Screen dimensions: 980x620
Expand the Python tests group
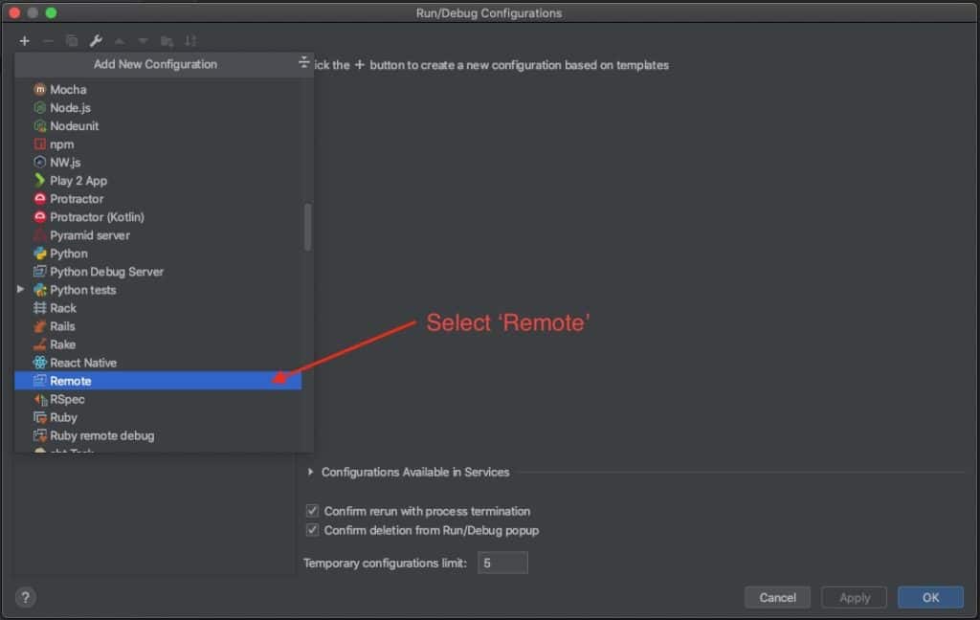pyautogui.click(x=22, y=290)
